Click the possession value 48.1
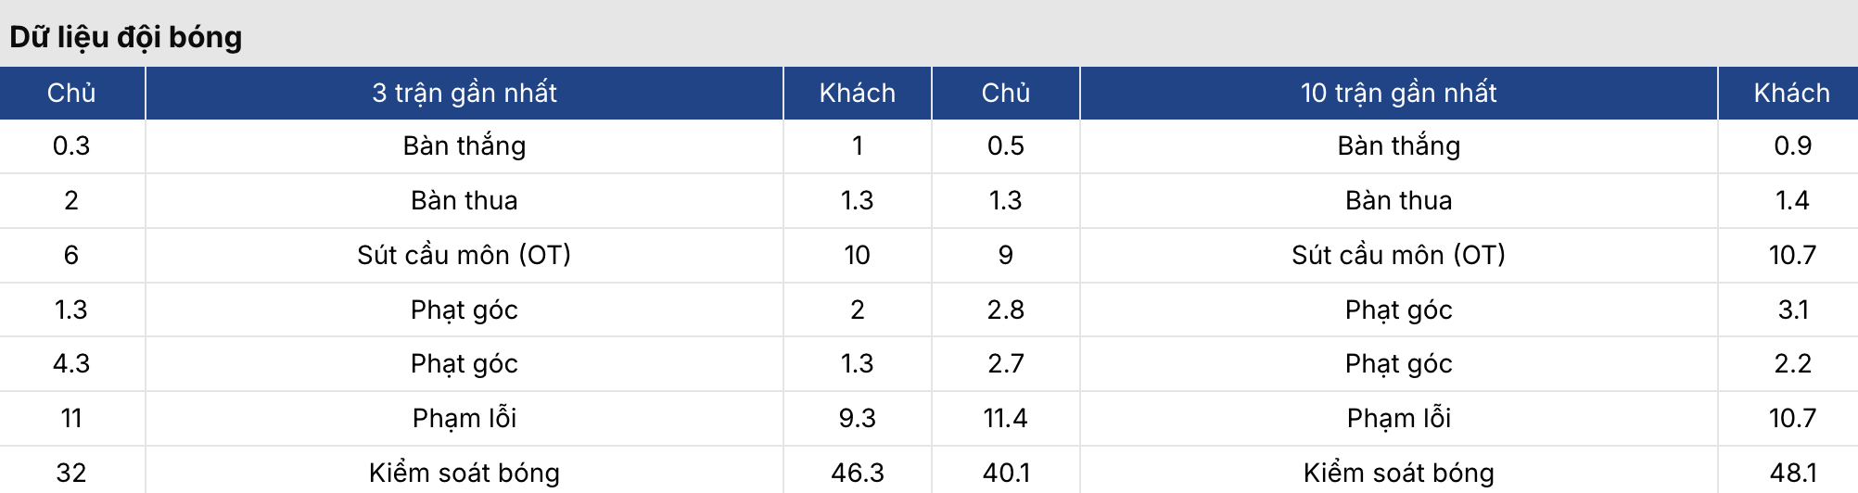The image size is (1858, 493). click(1792, 473)
